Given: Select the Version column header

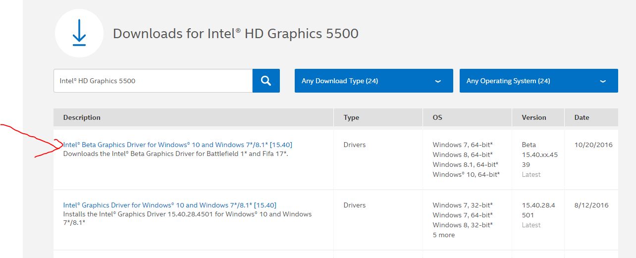Looking at the screenshot, I should click(x=534, y=117).
